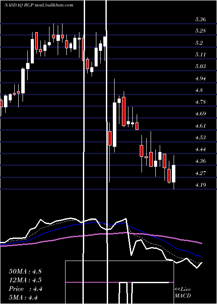Click the 4.53 price axis label
This screenshot has height=304, width=217.
click(x=201, y=138)
